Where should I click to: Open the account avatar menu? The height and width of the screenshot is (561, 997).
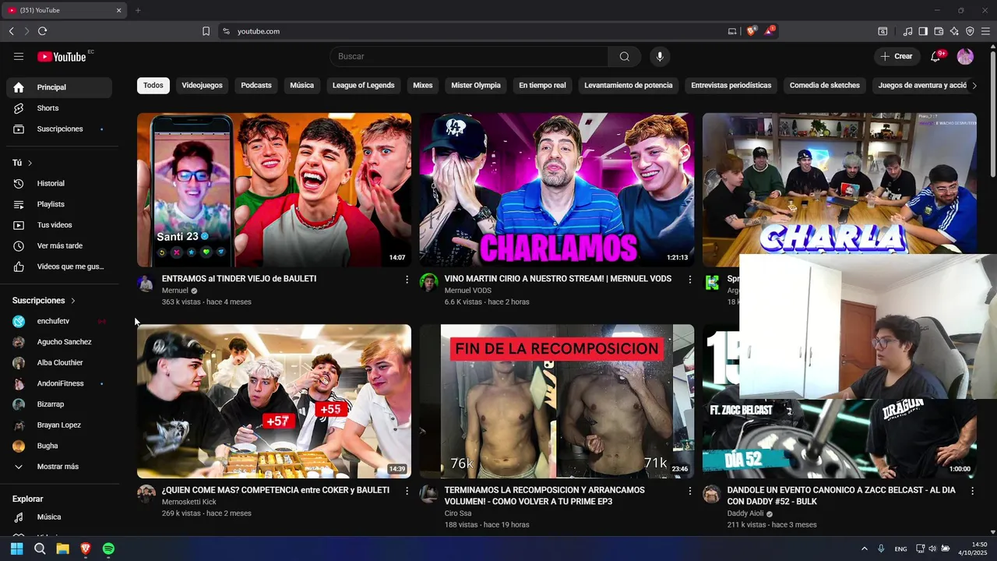pos(965,56)
